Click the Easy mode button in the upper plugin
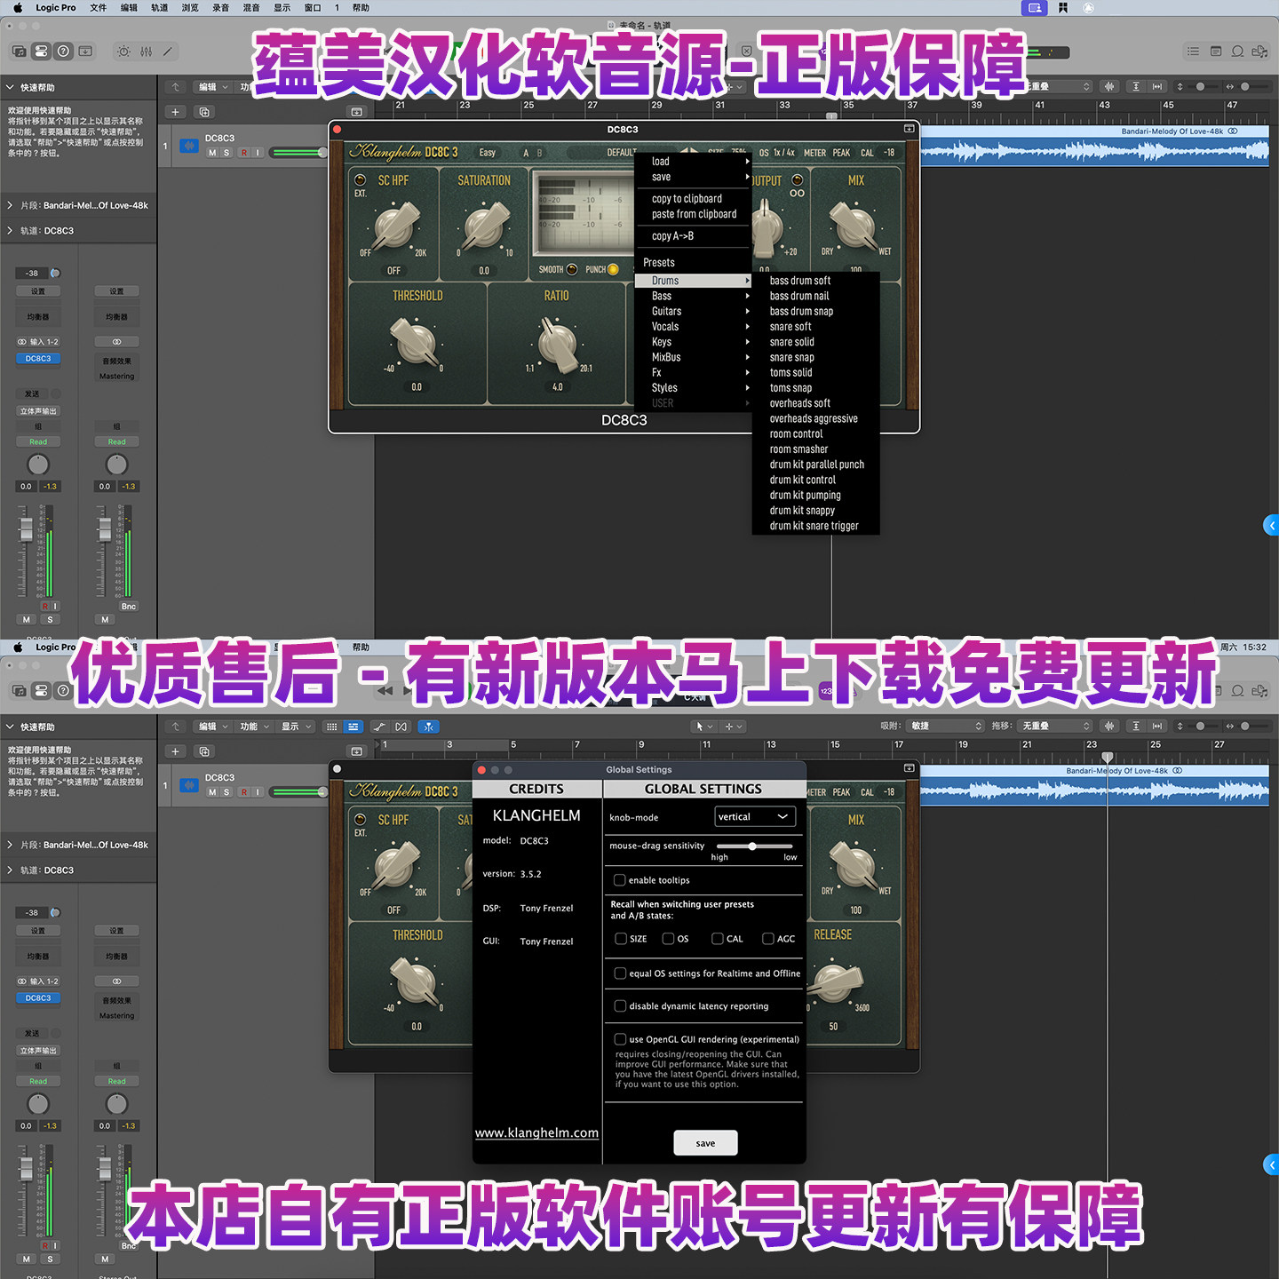1279x1279 pixels. [488, 153]
